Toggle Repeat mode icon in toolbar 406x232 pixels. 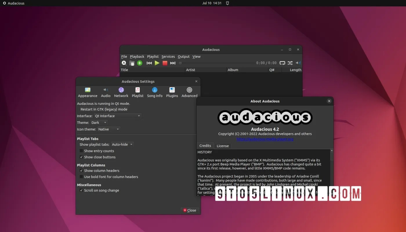(282, 63)
